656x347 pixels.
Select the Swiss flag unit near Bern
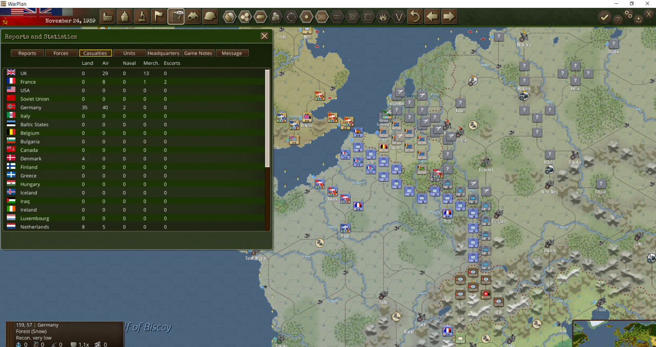point(486,294)
